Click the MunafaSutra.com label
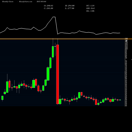This screenshot has height=132, width=132. 26,2
